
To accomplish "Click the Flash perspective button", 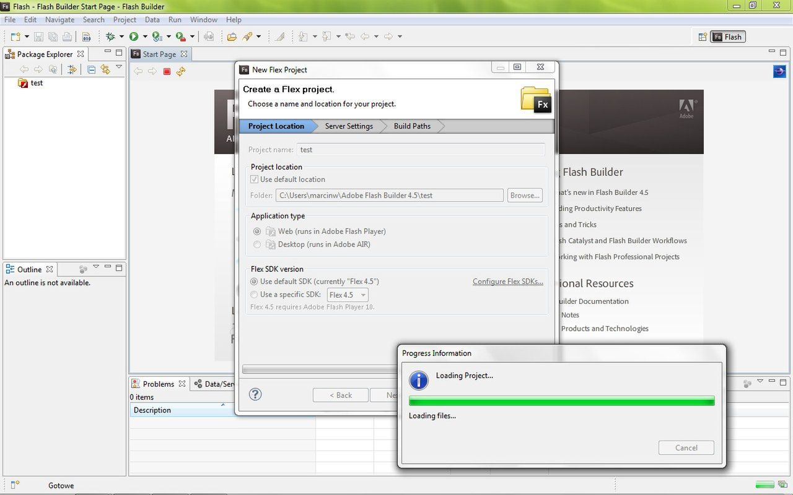I will [728, 37].
